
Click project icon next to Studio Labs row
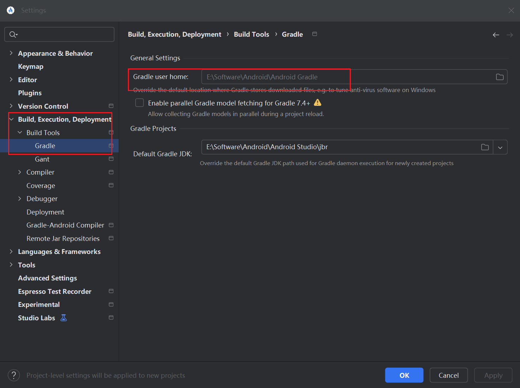pyautogui.click(x=111, y=317)
